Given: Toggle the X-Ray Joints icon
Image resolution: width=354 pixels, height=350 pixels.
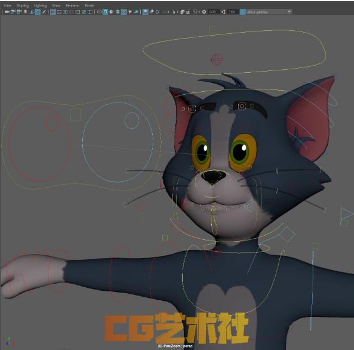Looking at the screenshot, I should pyautogui.click(x=194, y=12).
